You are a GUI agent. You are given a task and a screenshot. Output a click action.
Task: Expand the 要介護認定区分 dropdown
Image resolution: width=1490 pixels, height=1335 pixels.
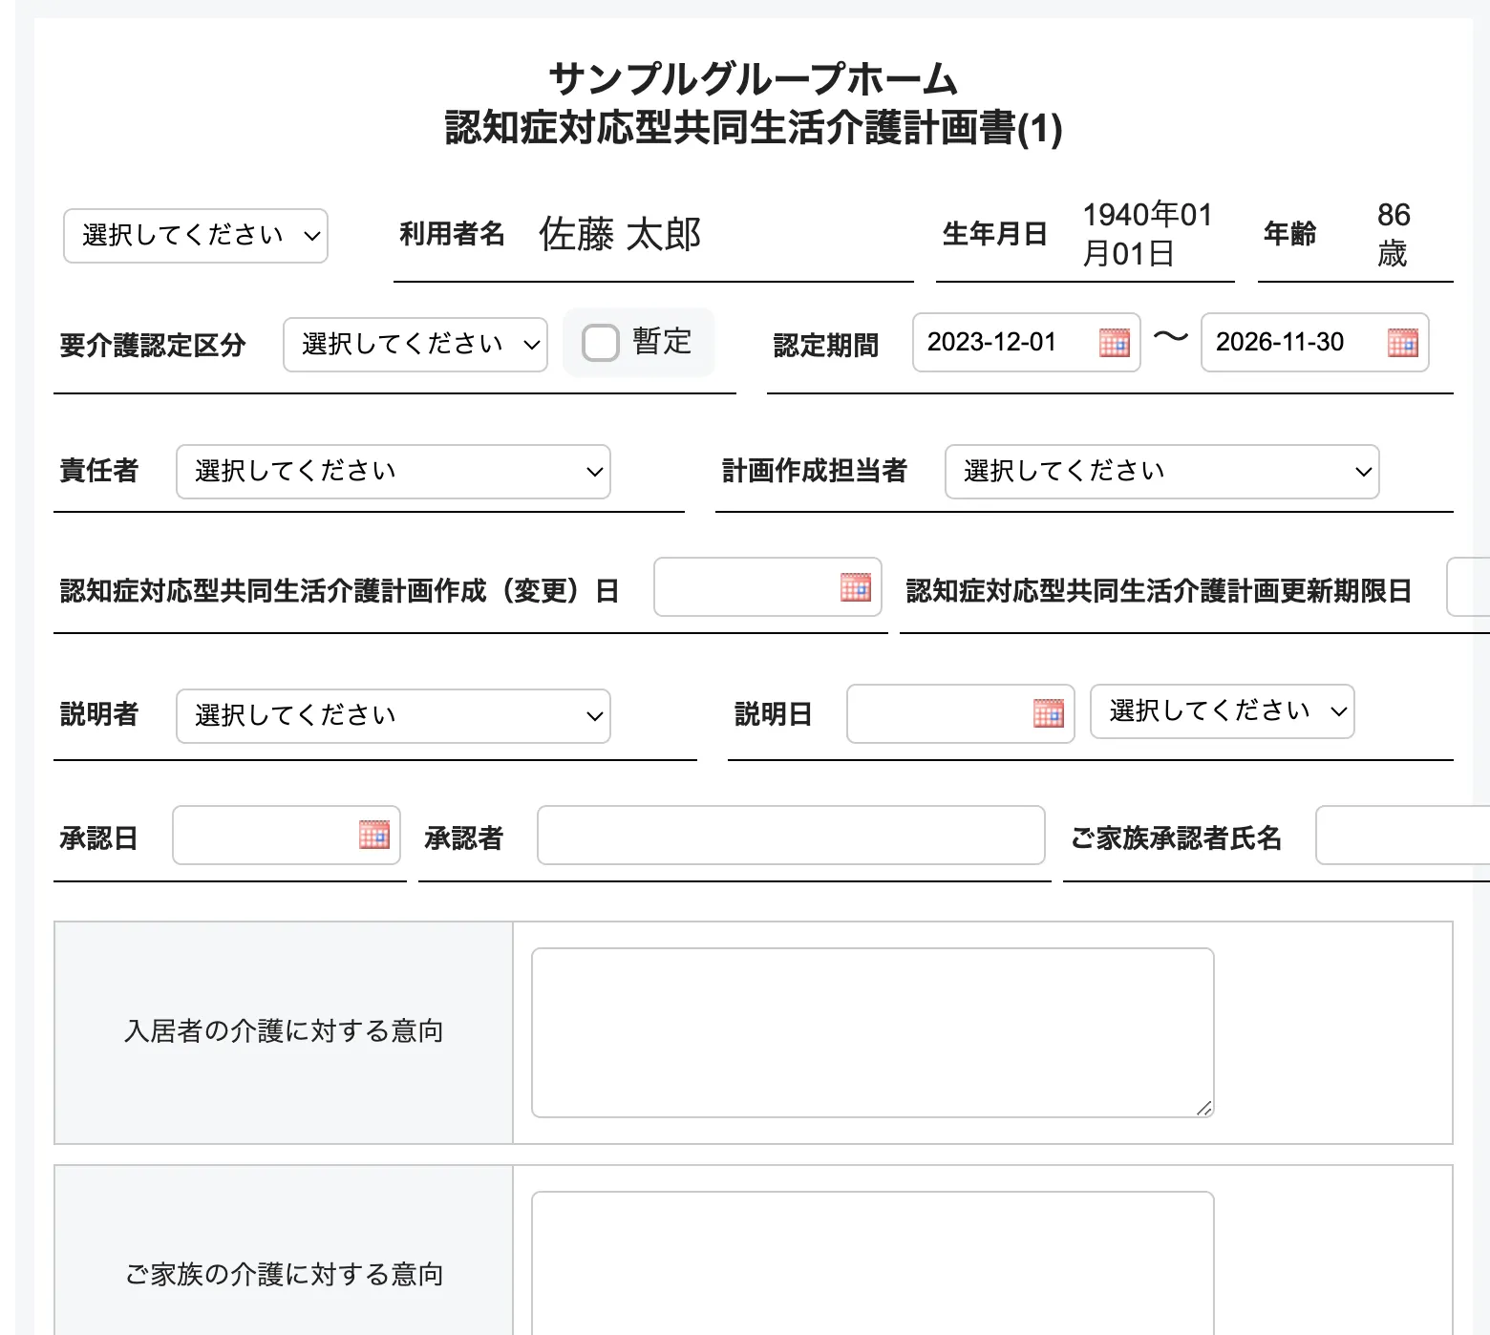coord(415,345)
